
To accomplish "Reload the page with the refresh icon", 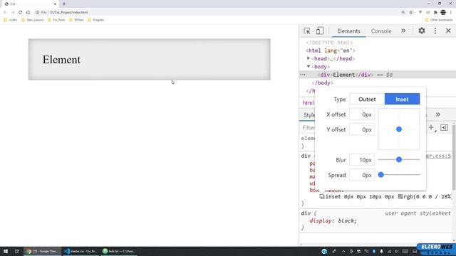I will [21, 12].
